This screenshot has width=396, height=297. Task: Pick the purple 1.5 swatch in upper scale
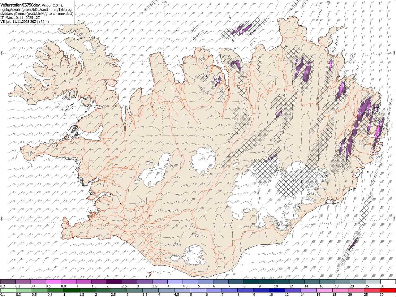pos(99,282)
